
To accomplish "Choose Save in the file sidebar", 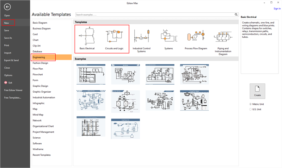I will click(x=6, y=31).
